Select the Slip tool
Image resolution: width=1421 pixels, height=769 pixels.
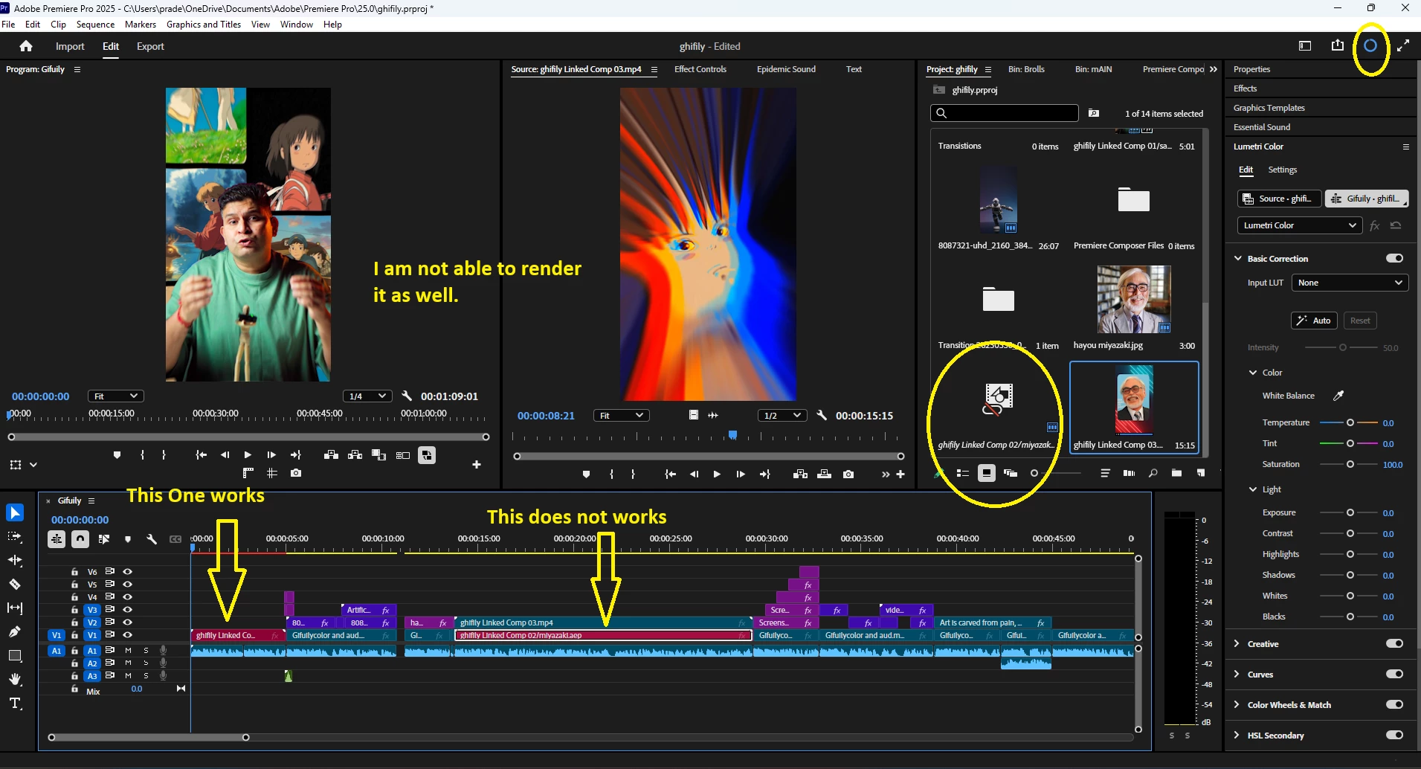(x=15, y=608)
